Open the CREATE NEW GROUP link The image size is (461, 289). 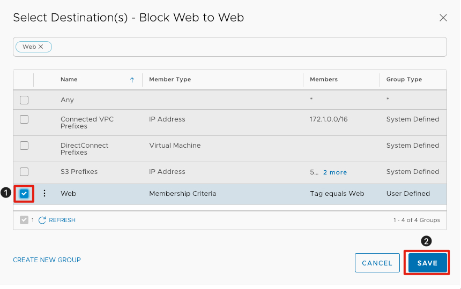pos(47,260)
